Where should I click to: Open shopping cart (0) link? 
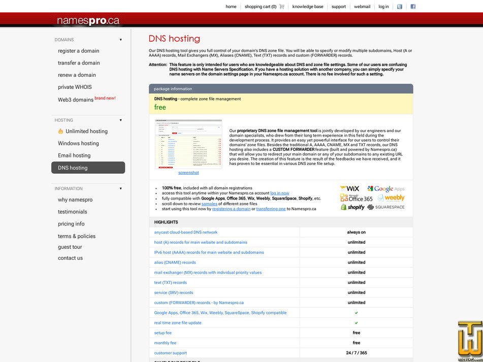(x=260, y=7)
